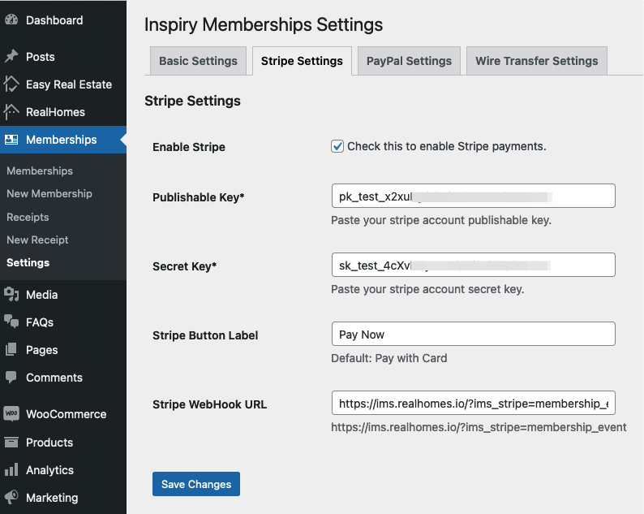The width and height of the screenshot is (644, 514).
Task: Open Easy Real Estate menu label
Action: click(69, 84)
